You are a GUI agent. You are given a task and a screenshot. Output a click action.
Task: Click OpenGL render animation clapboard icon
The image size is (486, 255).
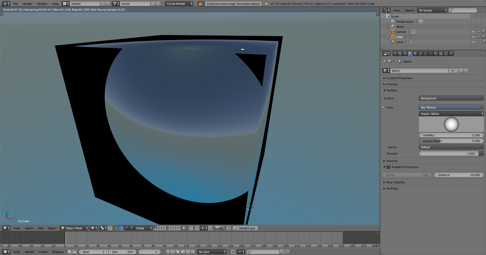tap(222, 228)
